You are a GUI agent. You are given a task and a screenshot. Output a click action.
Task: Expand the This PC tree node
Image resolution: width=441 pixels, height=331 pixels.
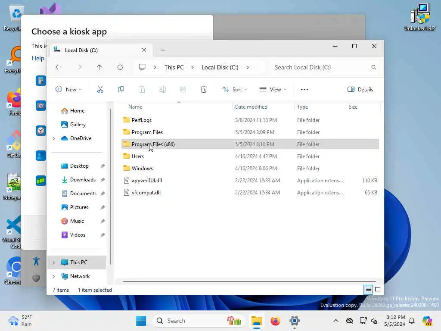[54, 262]
